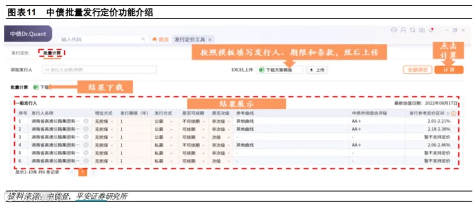Viewport: 476px width, 206px height.
Task: Switch to the 发行定价 sub-tab
Action: pos(20,53)
